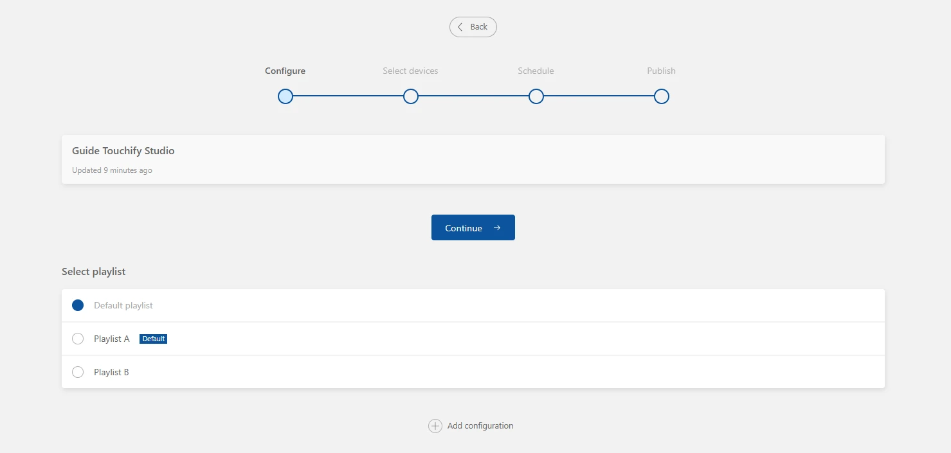
Task: Click the Playlist B text label
Action: tap(111, 372)
